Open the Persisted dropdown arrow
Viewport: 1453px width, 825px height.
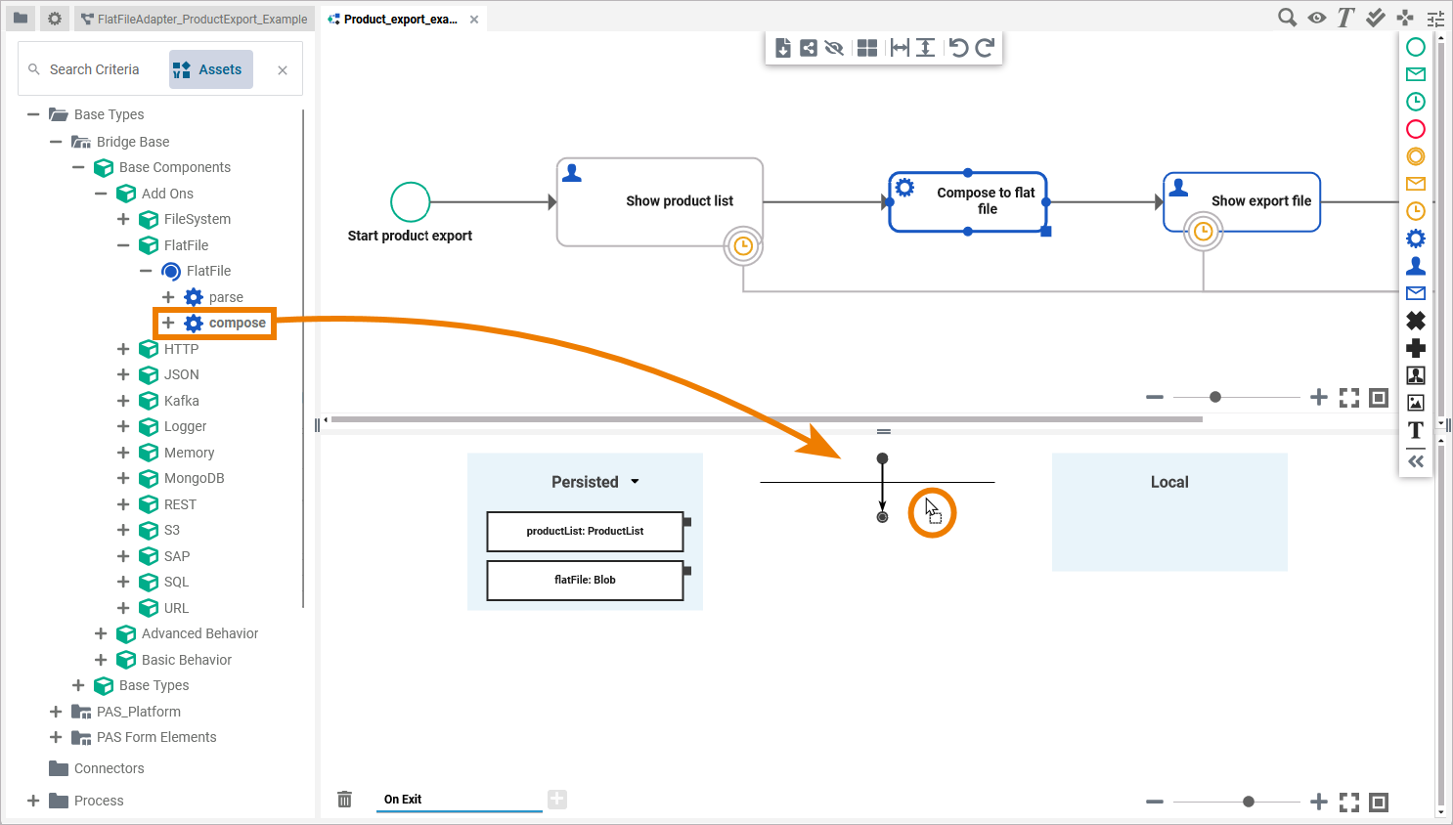coord(635,482)
